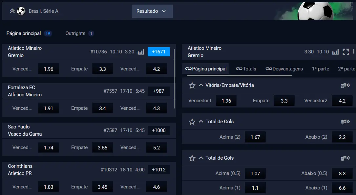Click the soccer ball icon beside Brasil Série A
Viewport: 356px width, 195px height.
[21, 11]
